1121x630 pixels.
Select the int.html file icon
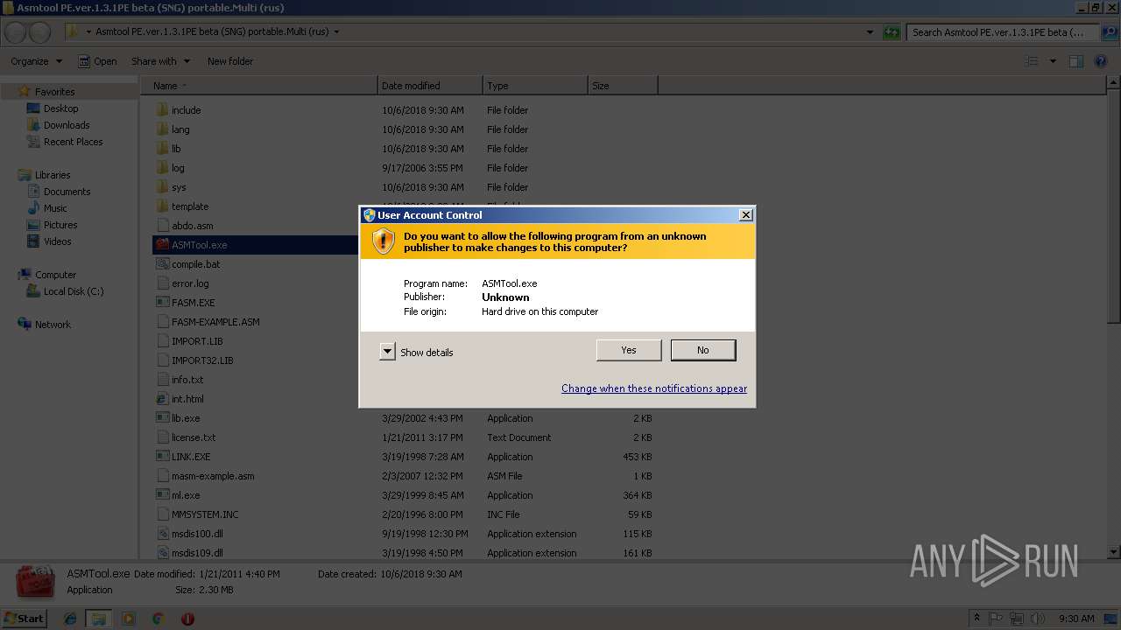point(162,399)
